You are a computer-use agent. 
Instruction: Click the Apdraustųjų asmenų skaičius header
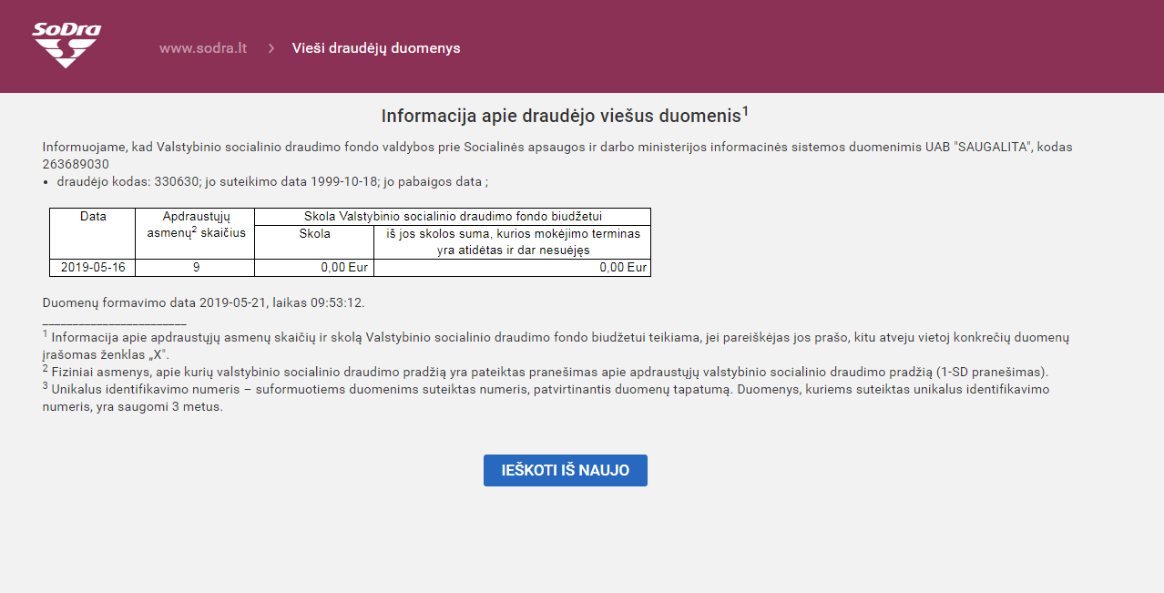195,225
